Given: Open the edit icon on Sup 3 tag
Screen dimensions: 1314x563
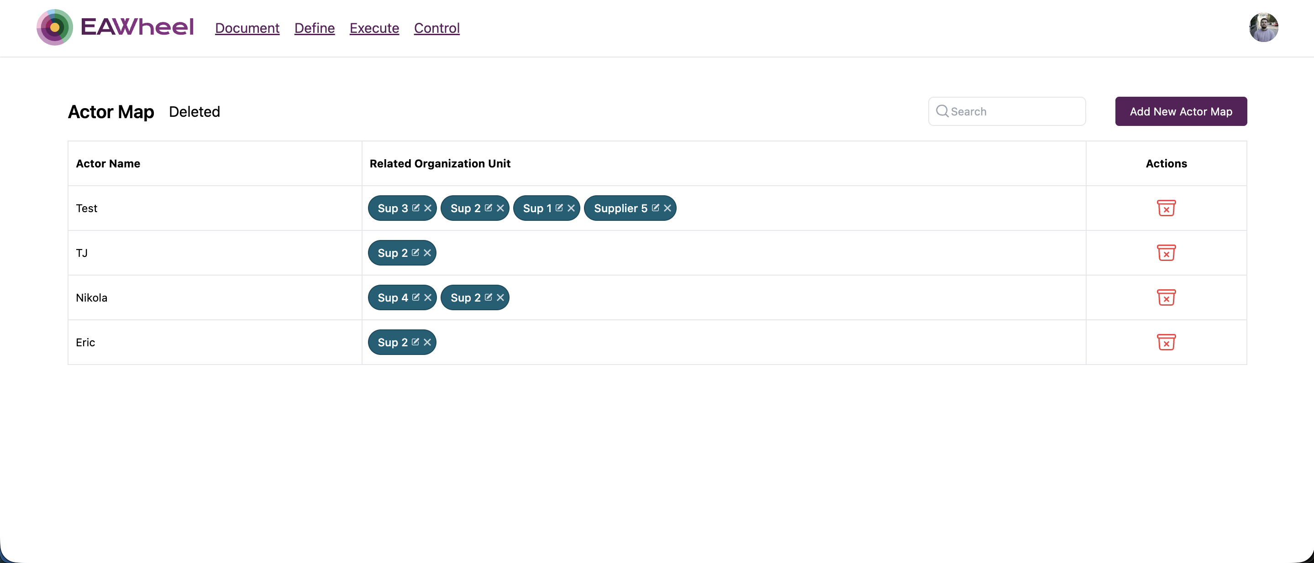Looking at the screenshot, I should (416, 208).
